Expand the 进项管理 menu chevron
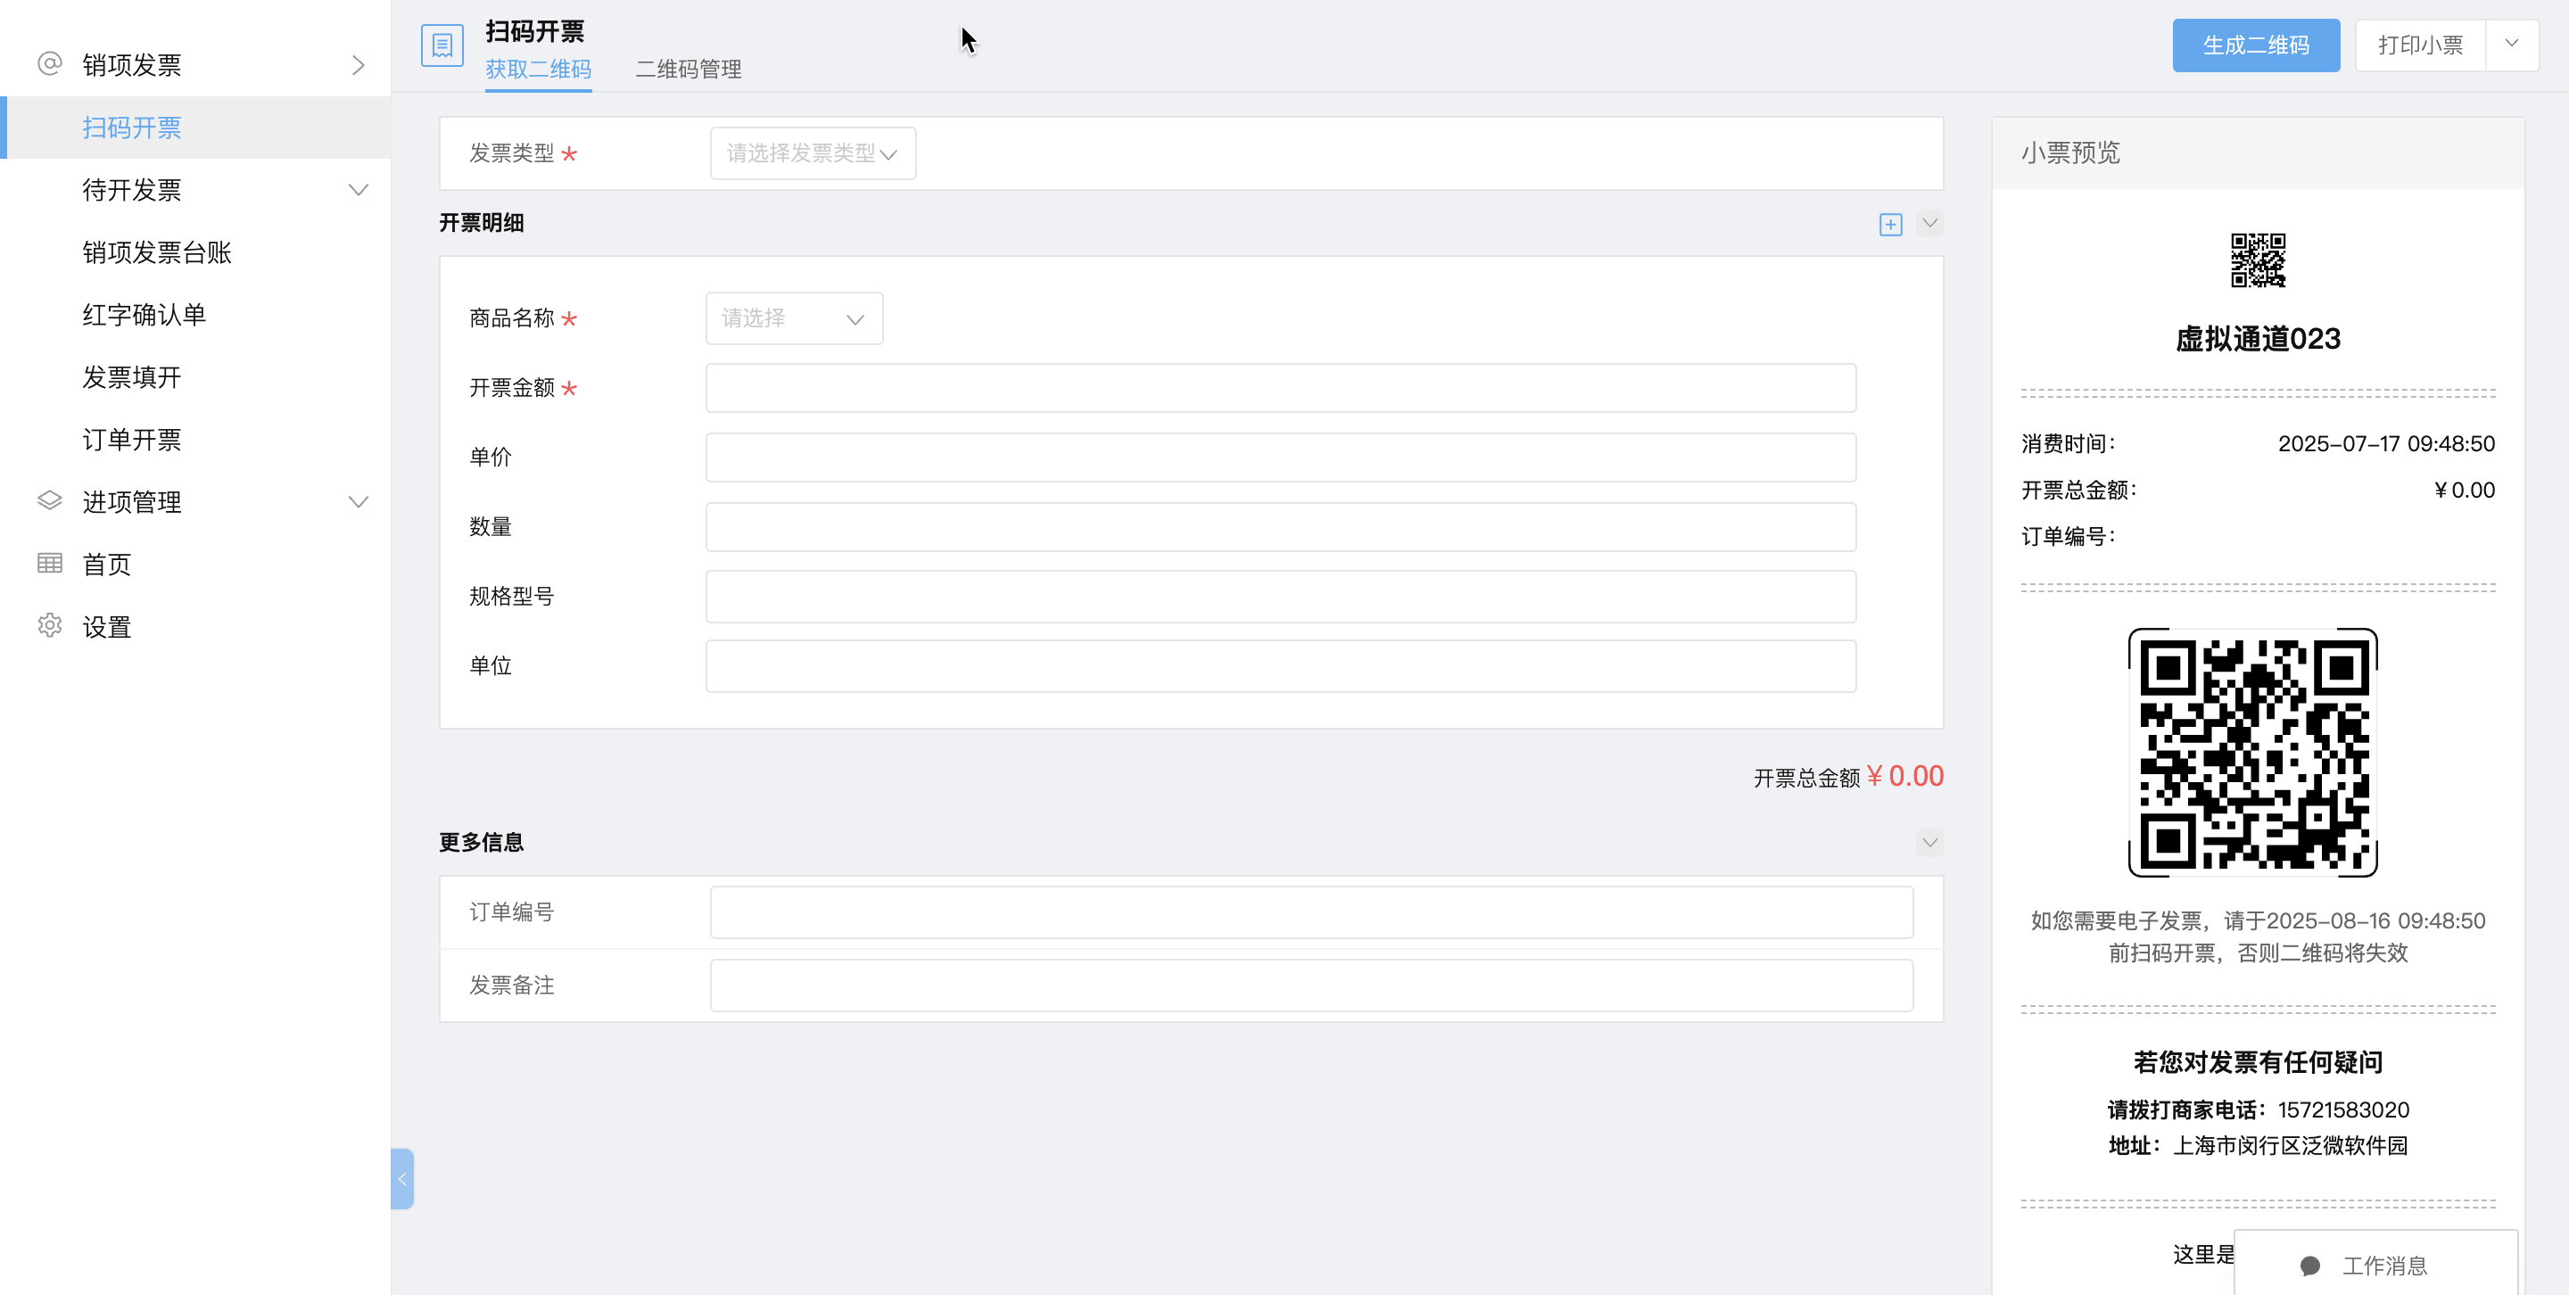Image resolution: width=2569 pixels, height=1295 pixels. pyautogui.click(x=358, y=501)
